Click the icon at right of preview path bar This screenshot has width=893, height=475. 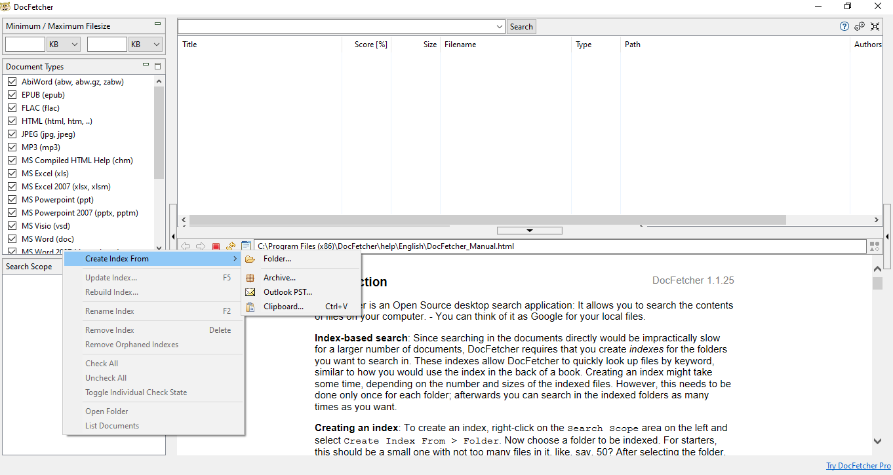875,246
